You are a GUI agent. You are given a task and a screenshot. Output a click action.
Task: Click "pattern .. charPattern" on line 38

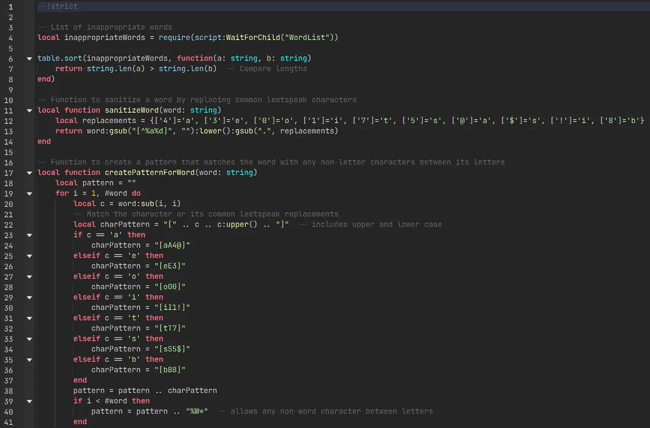pyautogui.click(x=168, y=390)
